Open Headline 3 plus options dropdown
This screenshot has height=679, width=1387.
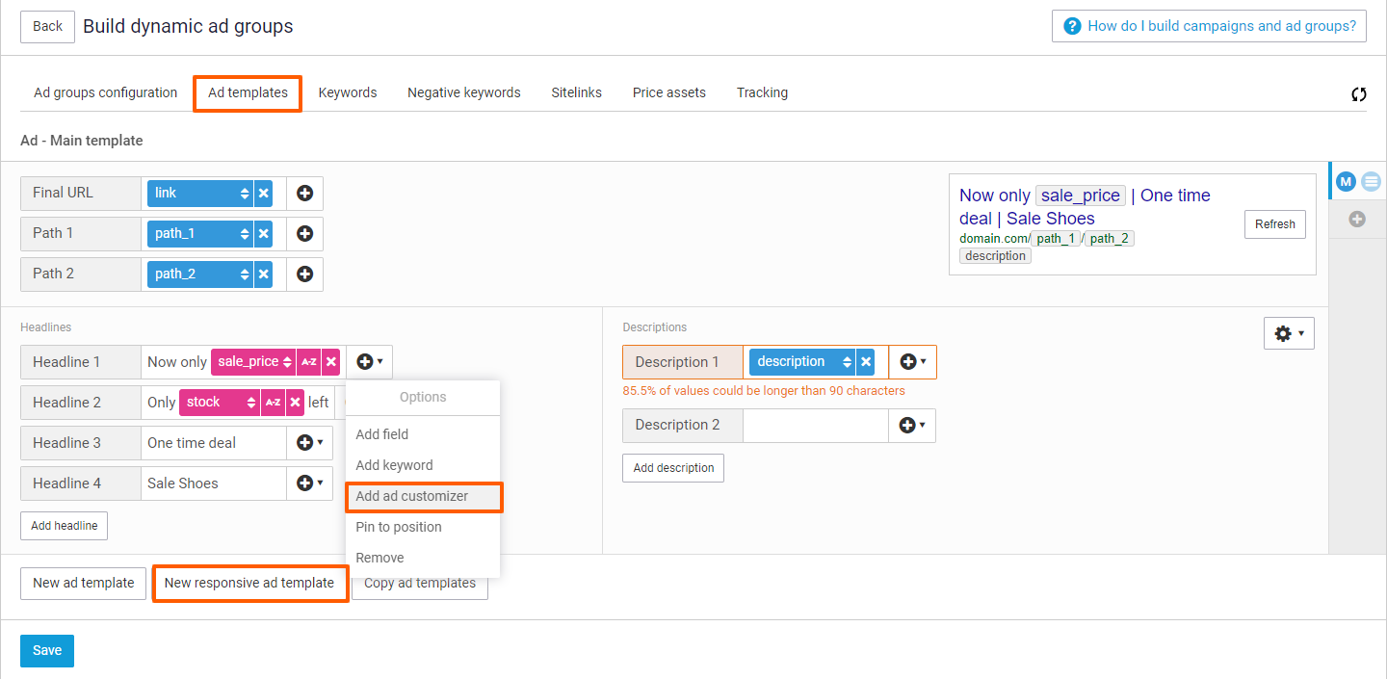[309, 443]
